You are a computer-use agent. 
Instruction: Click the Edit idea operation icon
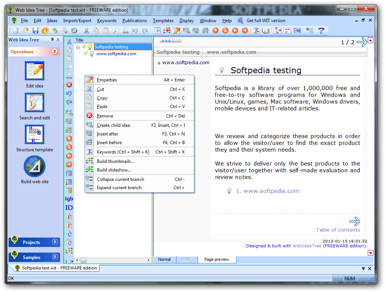tap(35, 71)
